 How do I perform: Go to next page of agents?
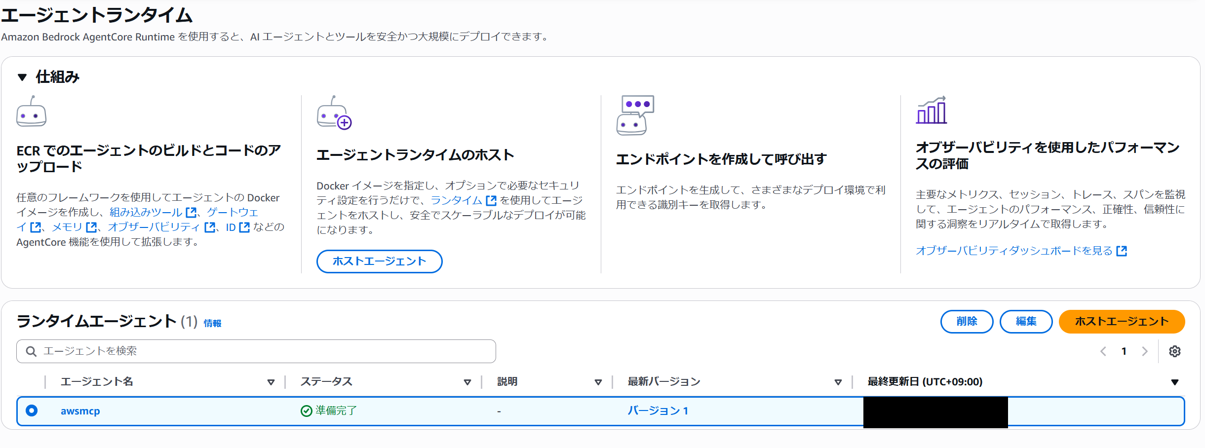click(1144, 351)
